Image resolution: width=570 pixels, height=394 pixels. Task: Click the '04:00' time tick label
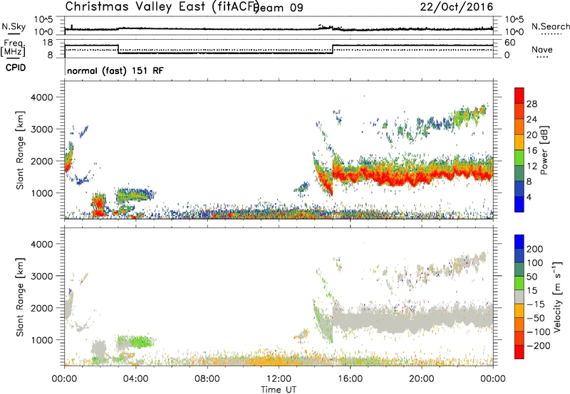point(135,379)
